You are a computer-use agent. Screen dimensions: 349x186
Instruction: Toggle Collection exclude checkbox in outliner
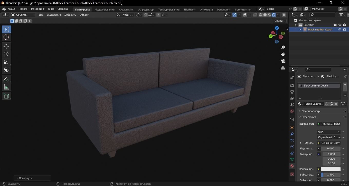(x=335, y=25)
